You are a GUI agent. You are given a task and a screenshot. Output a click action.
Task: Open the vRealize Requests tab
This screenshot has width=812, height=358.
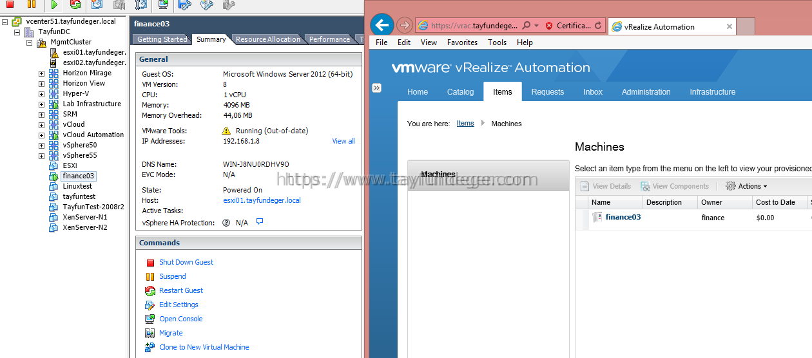[548, 92]
